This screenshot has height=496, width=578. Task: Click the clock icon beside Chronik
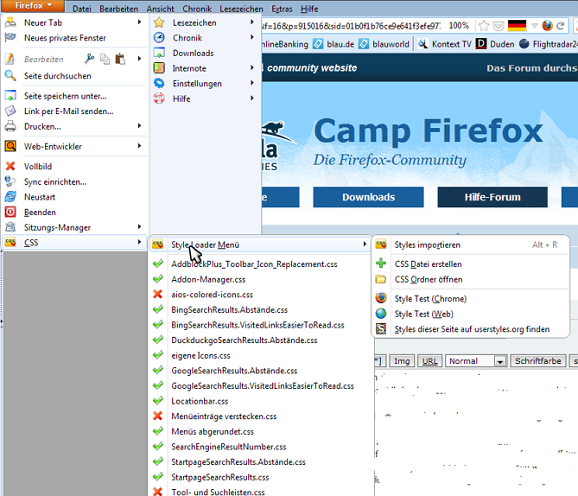(159, 38)
